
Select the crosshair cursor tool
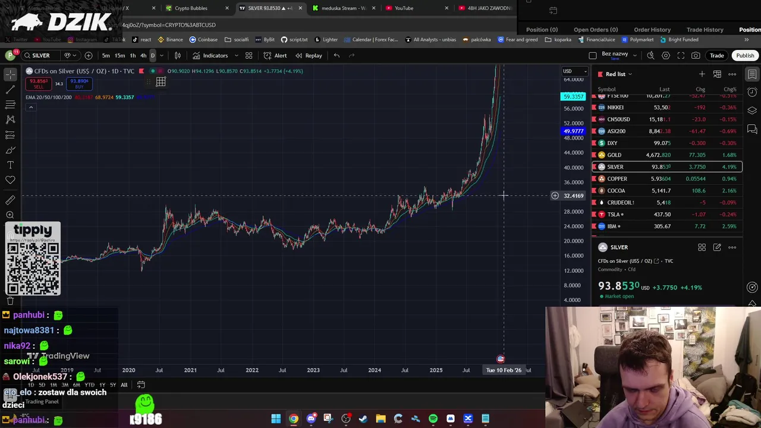coord(10,75)
